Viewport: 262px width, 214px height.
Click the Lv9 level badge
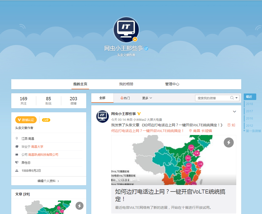point(46,120)
